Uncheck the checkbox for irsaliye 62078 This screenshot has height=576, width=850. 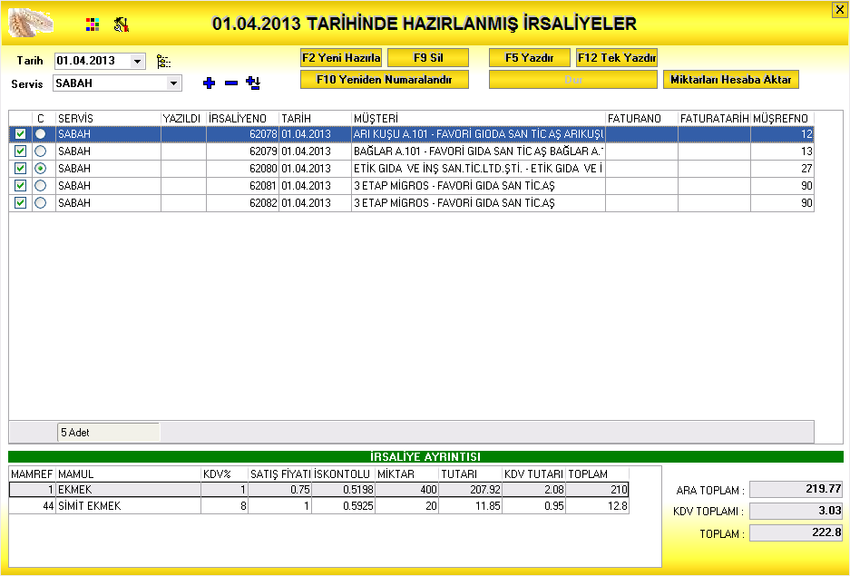pyautogui.click(x=21, y=134)
